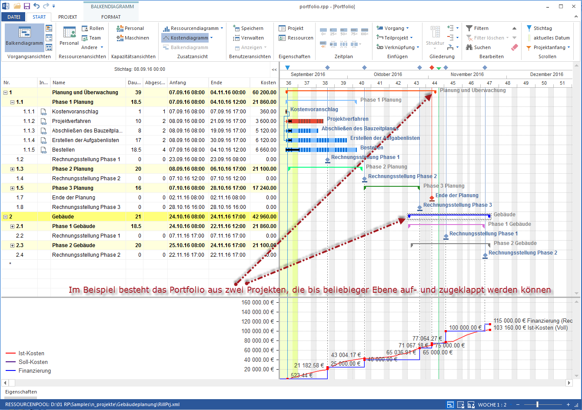Open the DATEI menu tab
The image size is (582, 410).
(13, 17)
